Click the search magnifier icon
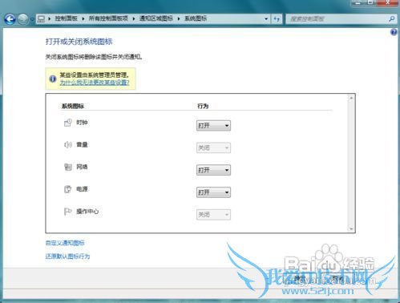Image resolution: width=400 pixels, height=303 pixels. tap(392, 18)
